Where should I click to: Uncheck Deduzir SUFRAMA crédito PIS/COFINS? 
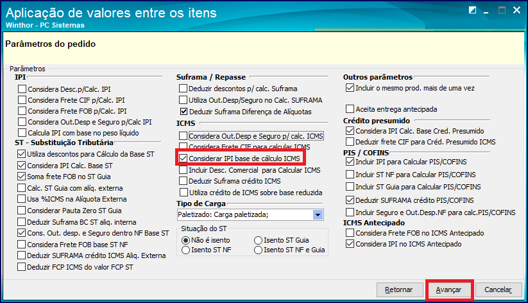350,200
